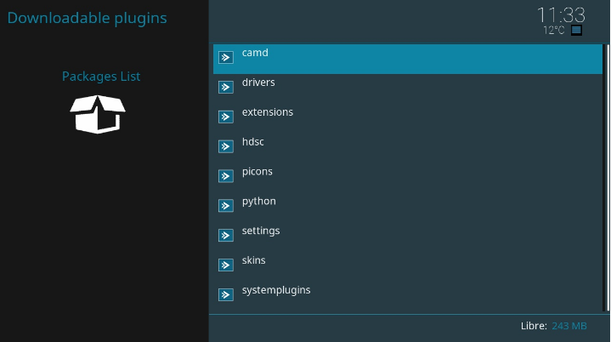Open the extensions package category
The height and width of the screenshot is (342, 611).
click(x=268, y=112)
